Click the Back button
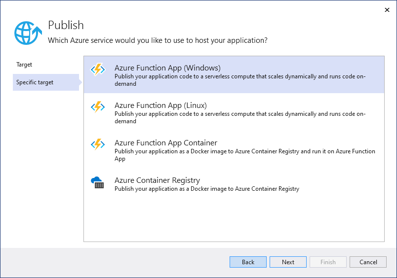This screenshot has width=397, height=278. (248, 262)
